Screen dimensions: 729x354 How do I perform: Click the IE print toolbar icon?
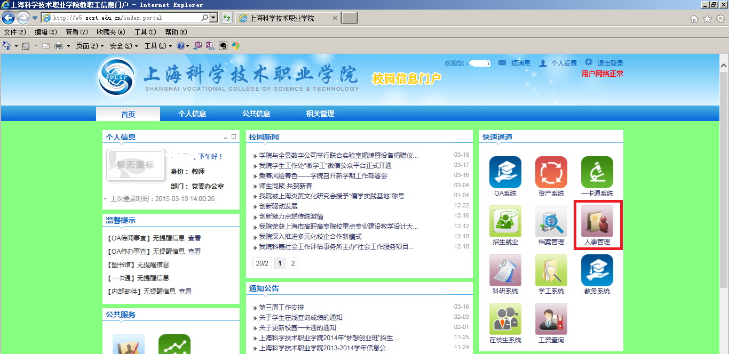click(59, 46)
